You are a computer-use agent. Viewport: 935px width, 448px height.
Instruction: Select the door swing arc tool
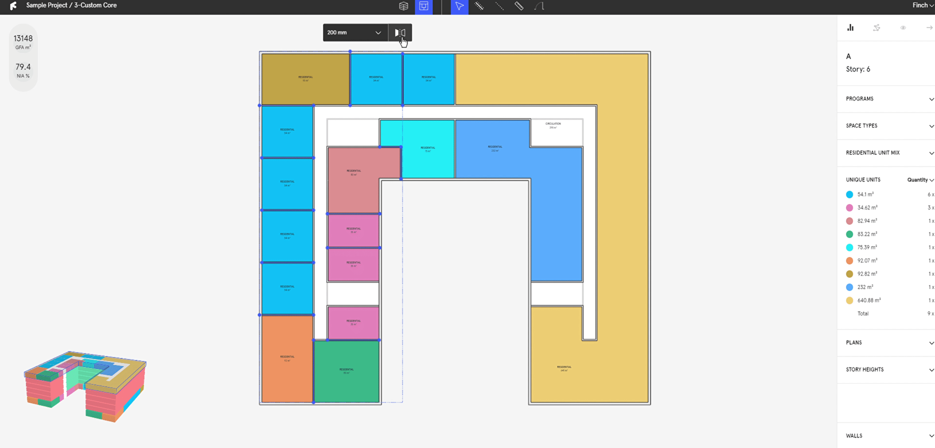click(539, 6)
